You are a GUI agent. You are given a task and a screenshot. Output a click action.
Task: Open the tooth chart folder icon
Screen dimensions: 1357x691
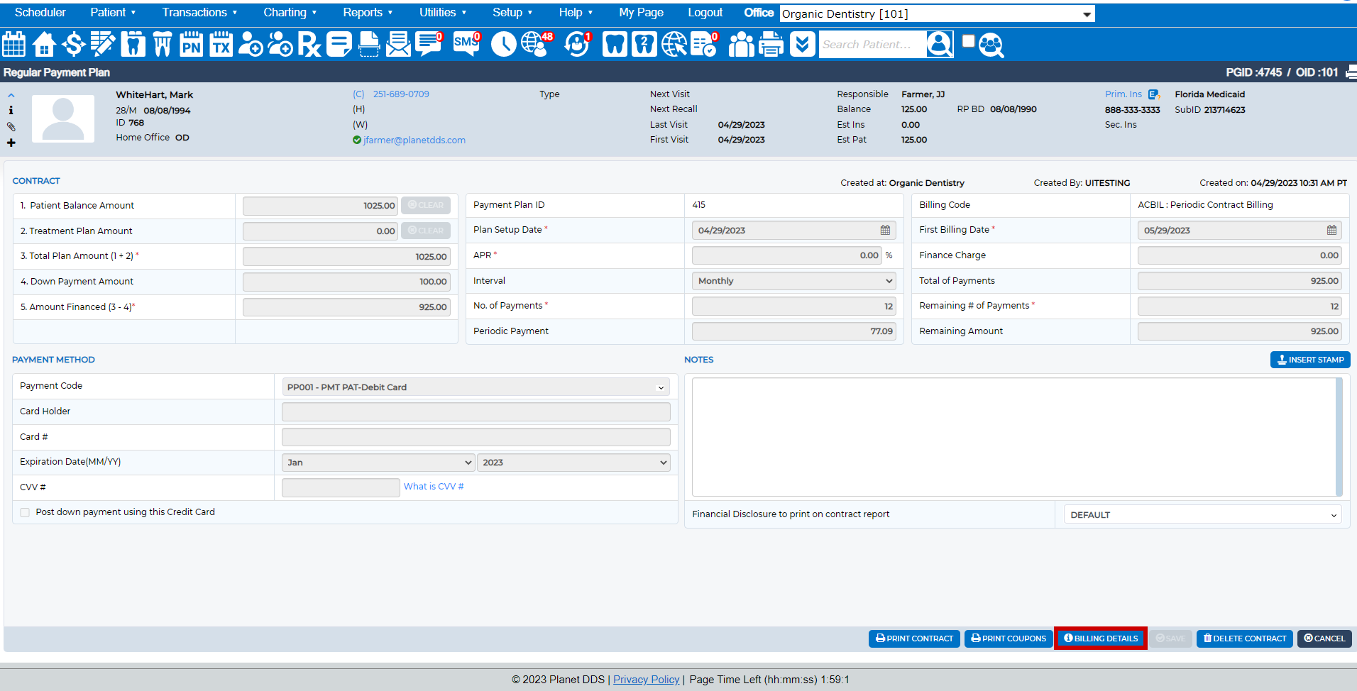[x=133, y=44]
